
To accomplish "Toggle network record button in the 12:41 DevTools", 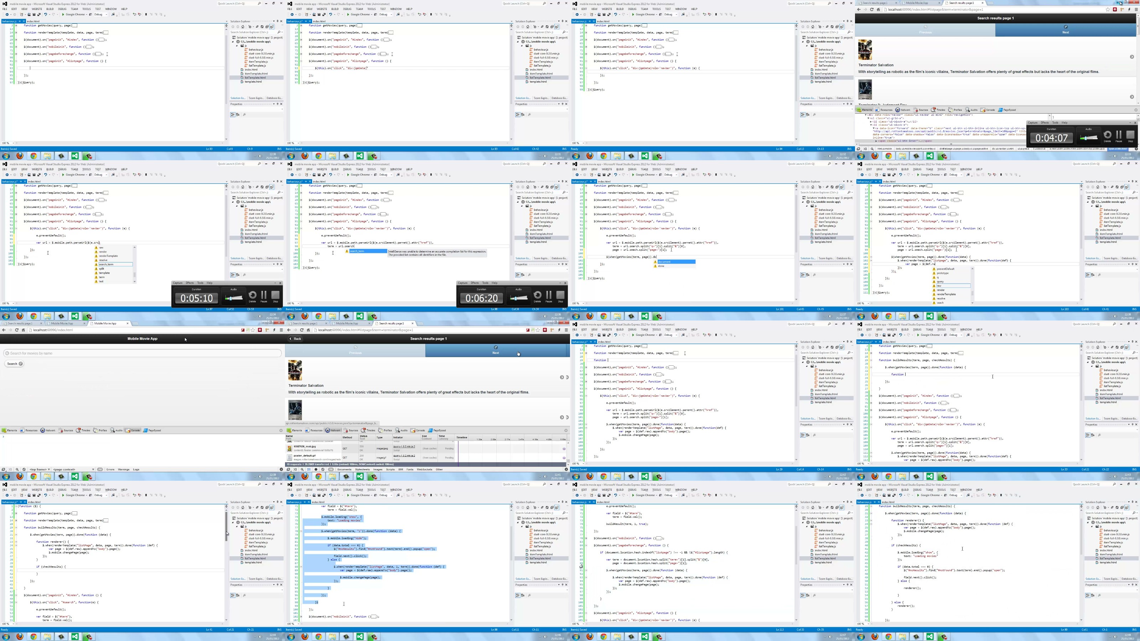I will coord(316,469).
